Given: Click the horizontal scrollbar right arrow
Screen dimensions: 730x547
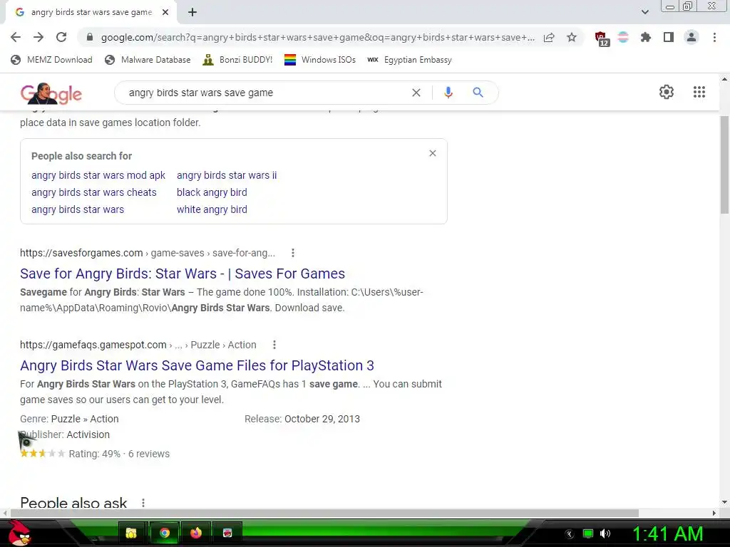Looking at the screenshot, I should click(x=714, y=513).
